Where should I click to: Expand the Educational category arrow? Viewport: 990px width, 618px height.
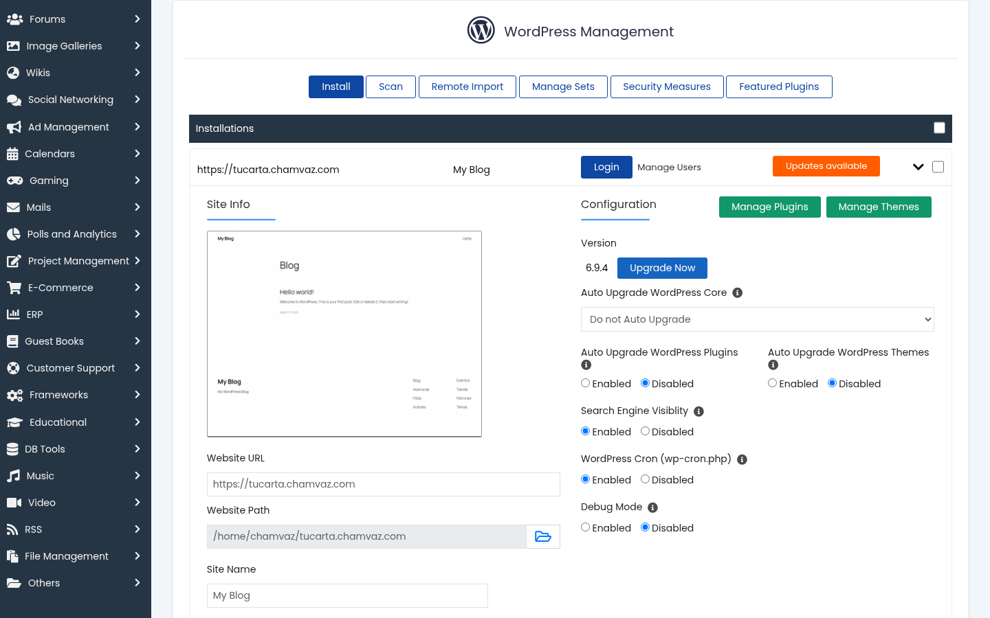point(137,422)
